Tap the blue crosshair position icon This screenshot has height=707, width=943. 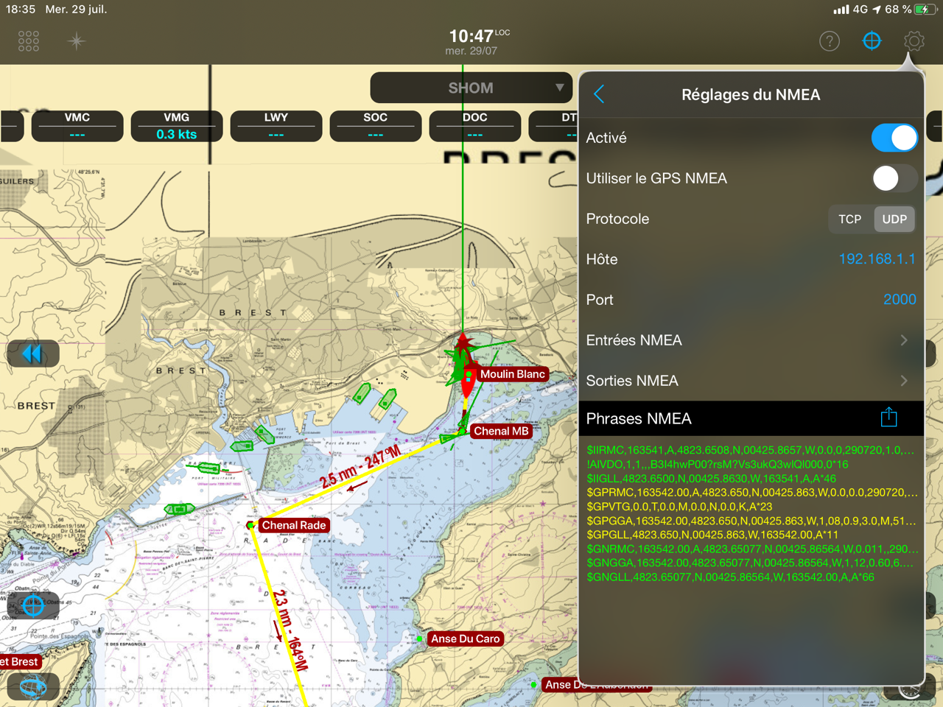[872, 41]
